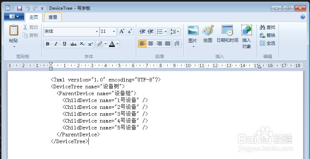Viewport: 310px width, 159px height.
Task: Open the line spacing dropdown
Action: pyautogui.click(x=175, y=31)
